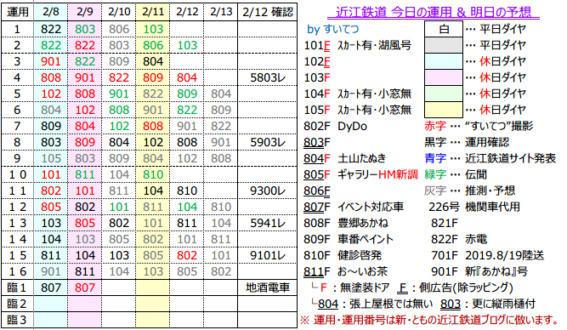Click the 805F ギャラリーHM新調 legend entry

tap(360, 174)
